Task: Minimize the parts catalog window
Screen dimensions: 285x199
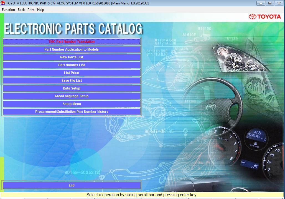Action: point(260,3)
